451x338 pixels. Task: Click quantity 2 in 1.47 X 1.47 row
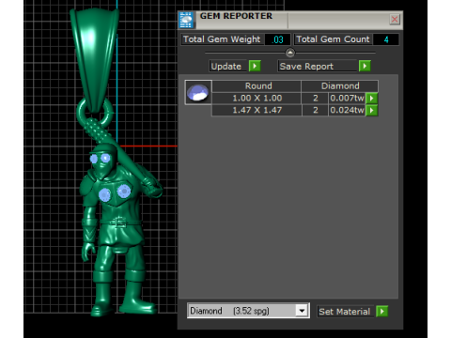tap(315, 110)
